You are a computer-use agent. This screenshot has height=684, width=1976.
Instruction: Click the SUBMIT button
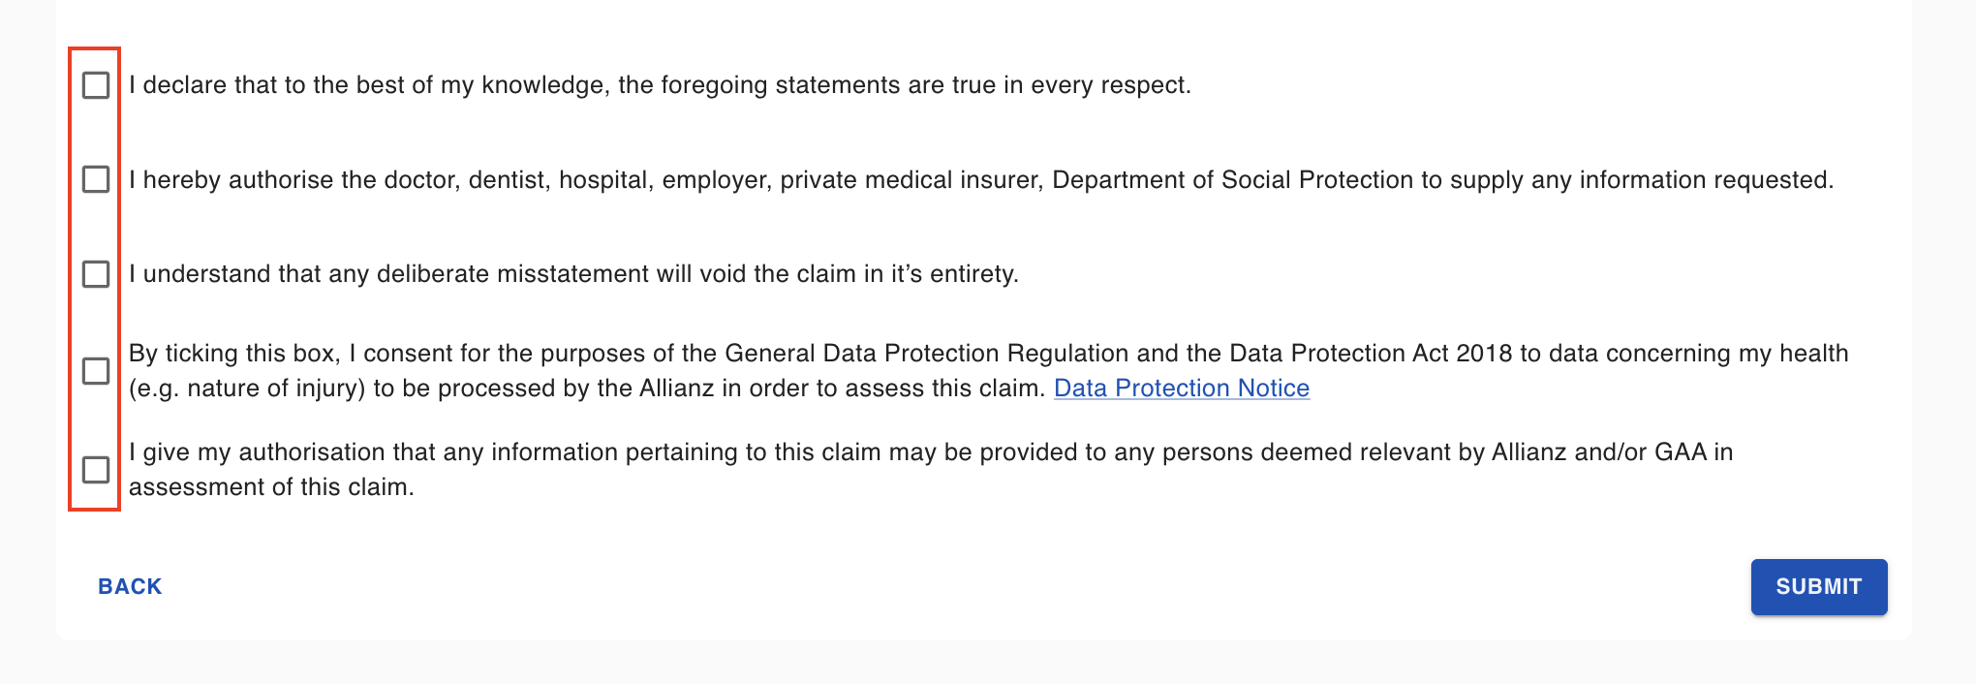1819,587
